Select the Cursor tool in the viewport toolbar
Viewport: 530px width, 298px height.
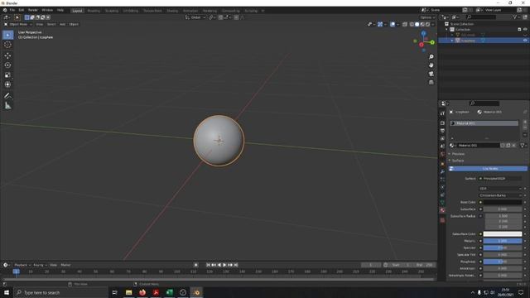7,45
